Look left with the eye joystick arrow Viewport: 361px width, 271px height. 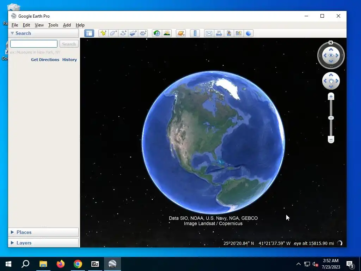coord(325,55)
